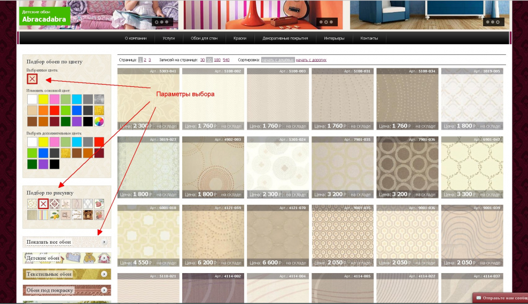Open the Декоративные покрытия menu
528x304 pixels.
click(x=285, y=38)
